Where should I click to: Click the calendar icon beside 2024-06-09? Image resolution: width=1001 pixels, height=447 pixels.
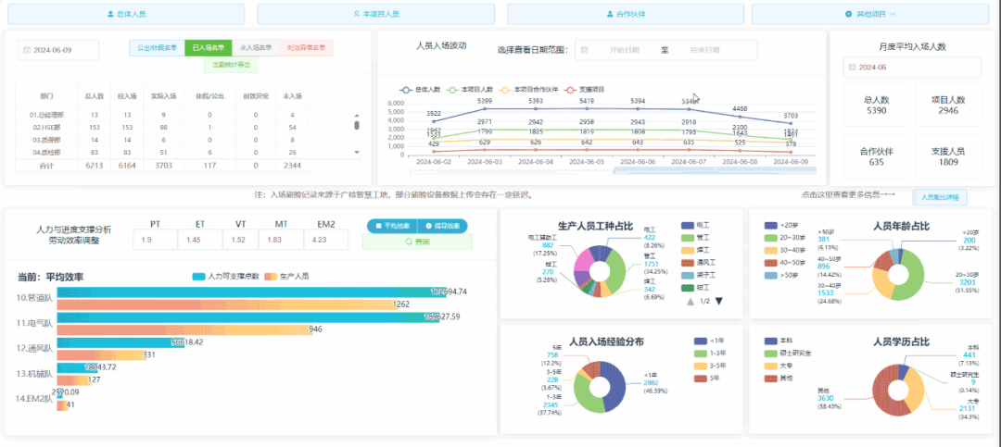[x=27, y=50]
